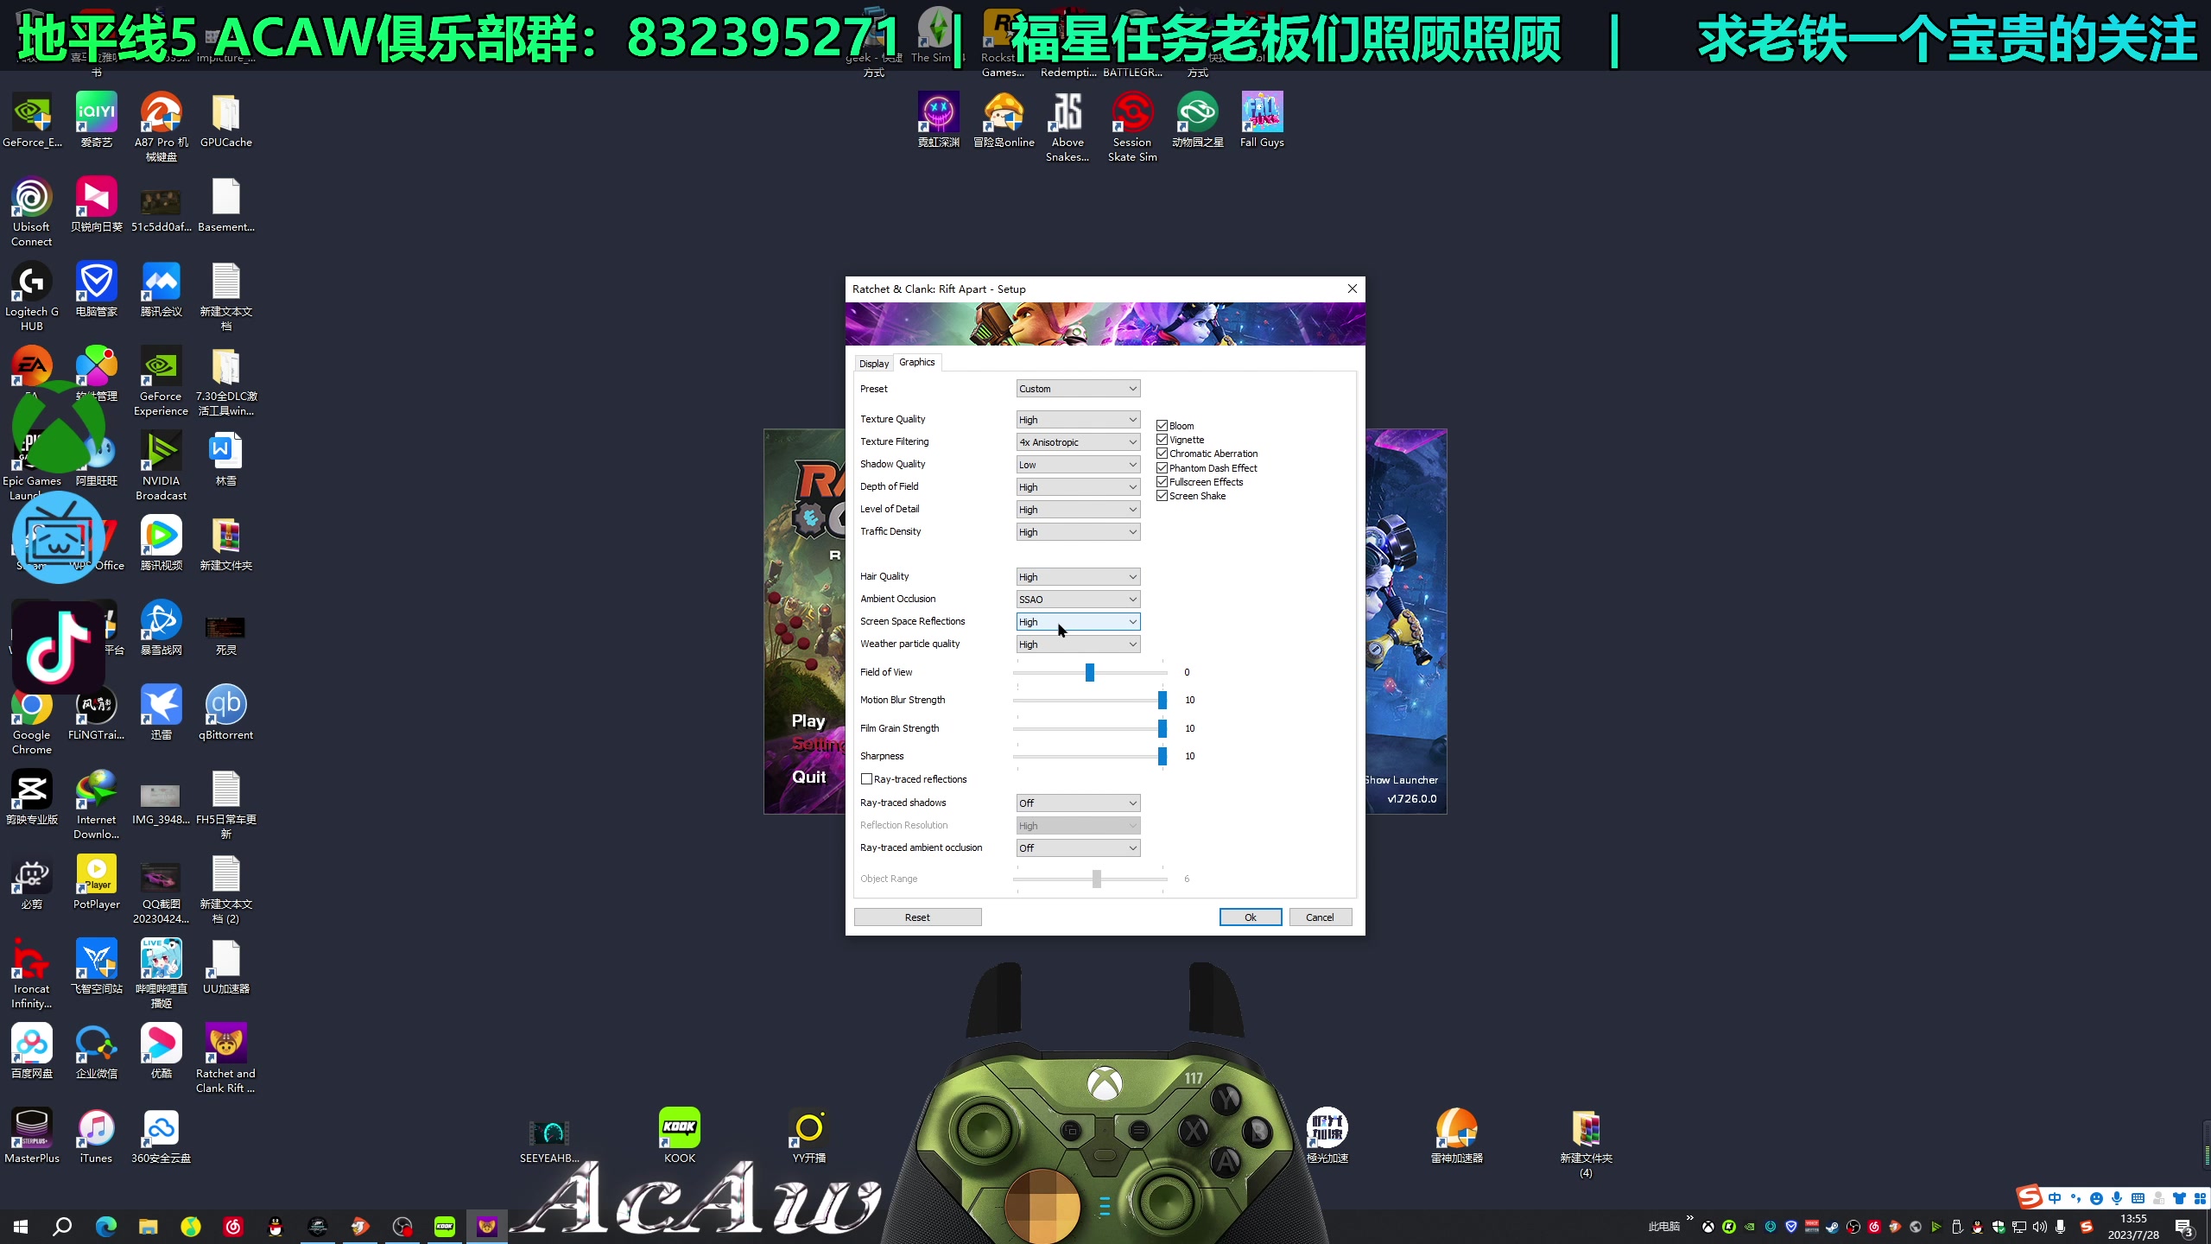Adjust the Film Grain Strength slider
This screenshot has height=1244, width=2211.
click(x=1163, y=728)
